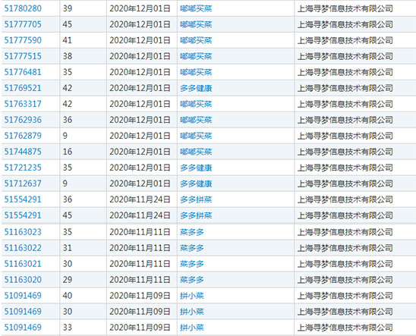The image size is (416, 336).
Task: Open record 51762936
Action: point(23,120)
